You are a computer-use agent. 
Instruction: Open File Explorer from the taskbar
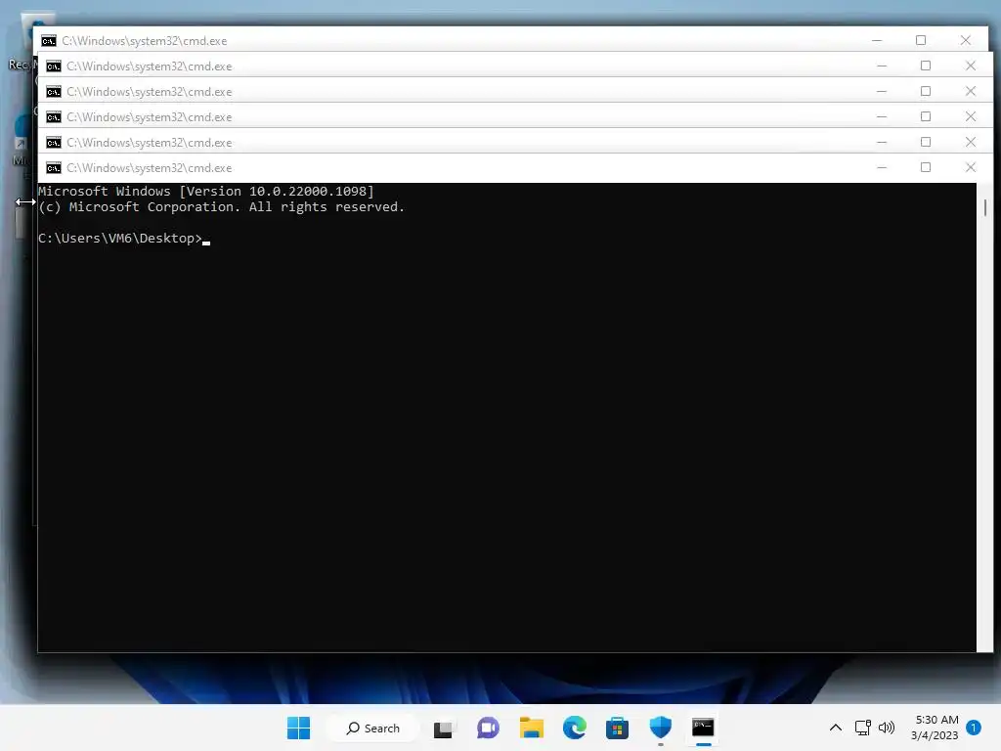point(531,728)
